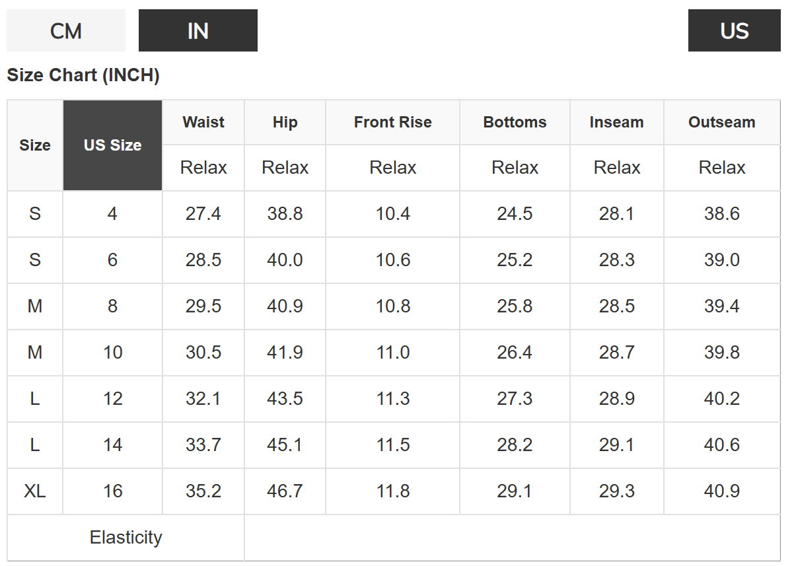Screen dimensions: 796x566
Task: Select US size 4 cell
Action: tap(112, 214)
